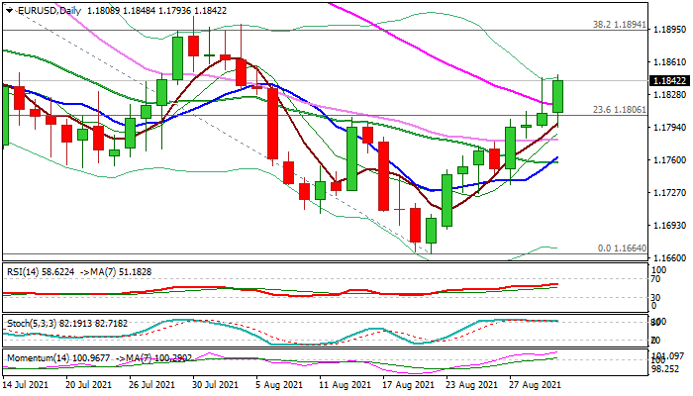This screenshot has height=396, width=693.
Task: Click the green candle at the 0.0 Fibonacci low
Action: (x=431, y=231)
